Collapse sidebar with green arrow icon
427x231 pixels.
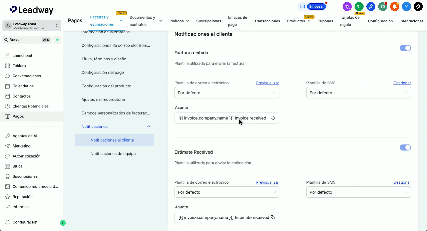coord(63,223)
